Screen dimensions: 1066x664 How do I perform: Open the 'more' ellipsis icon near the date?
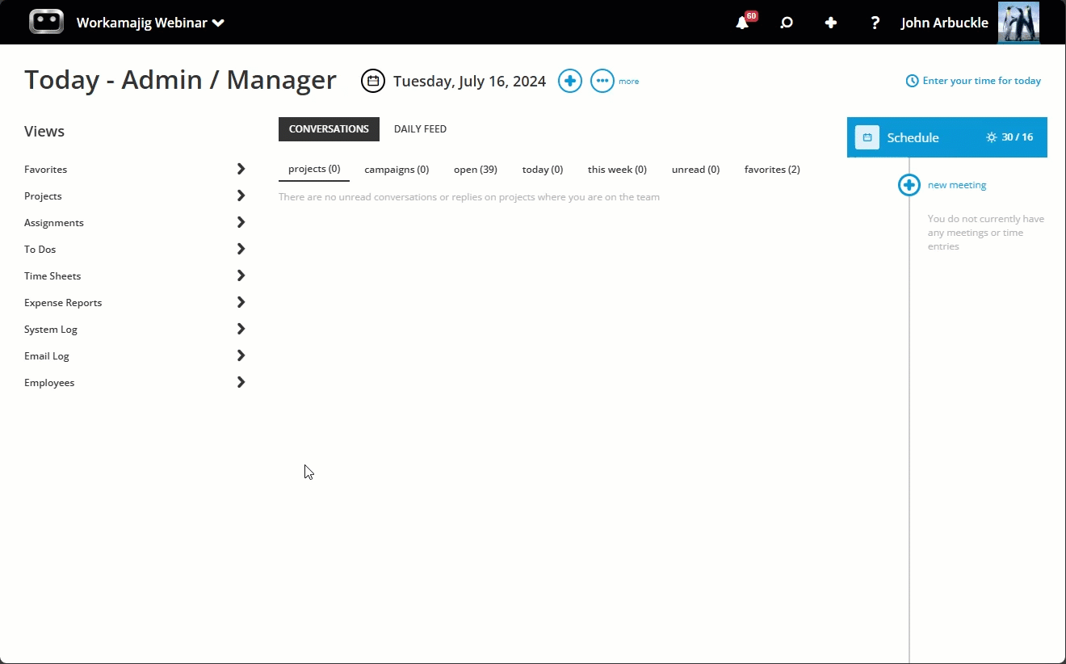(602, 81)
